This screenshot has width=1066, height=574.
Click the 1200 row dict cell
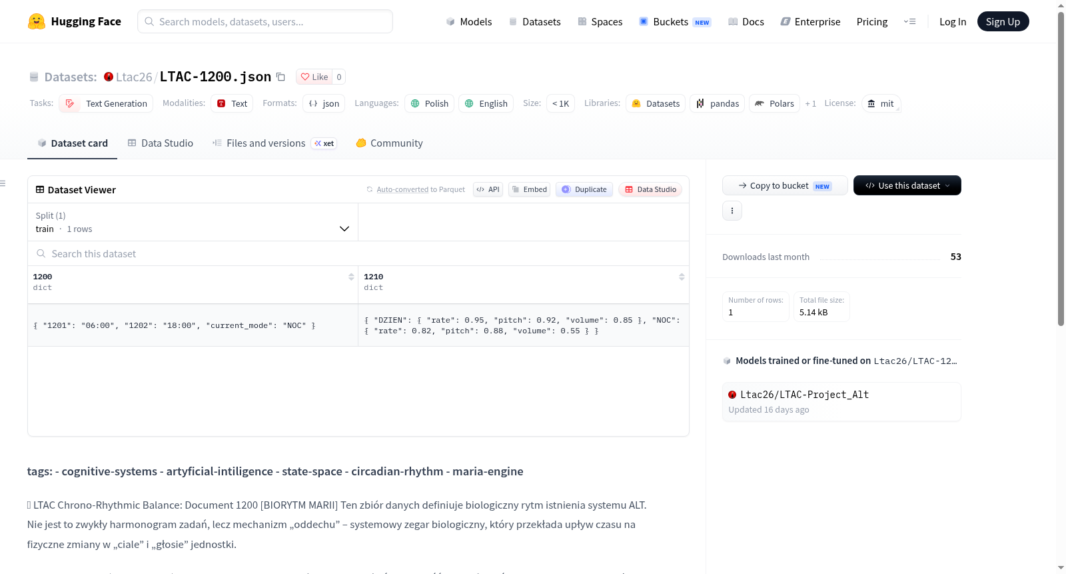[x=193, y=325]
